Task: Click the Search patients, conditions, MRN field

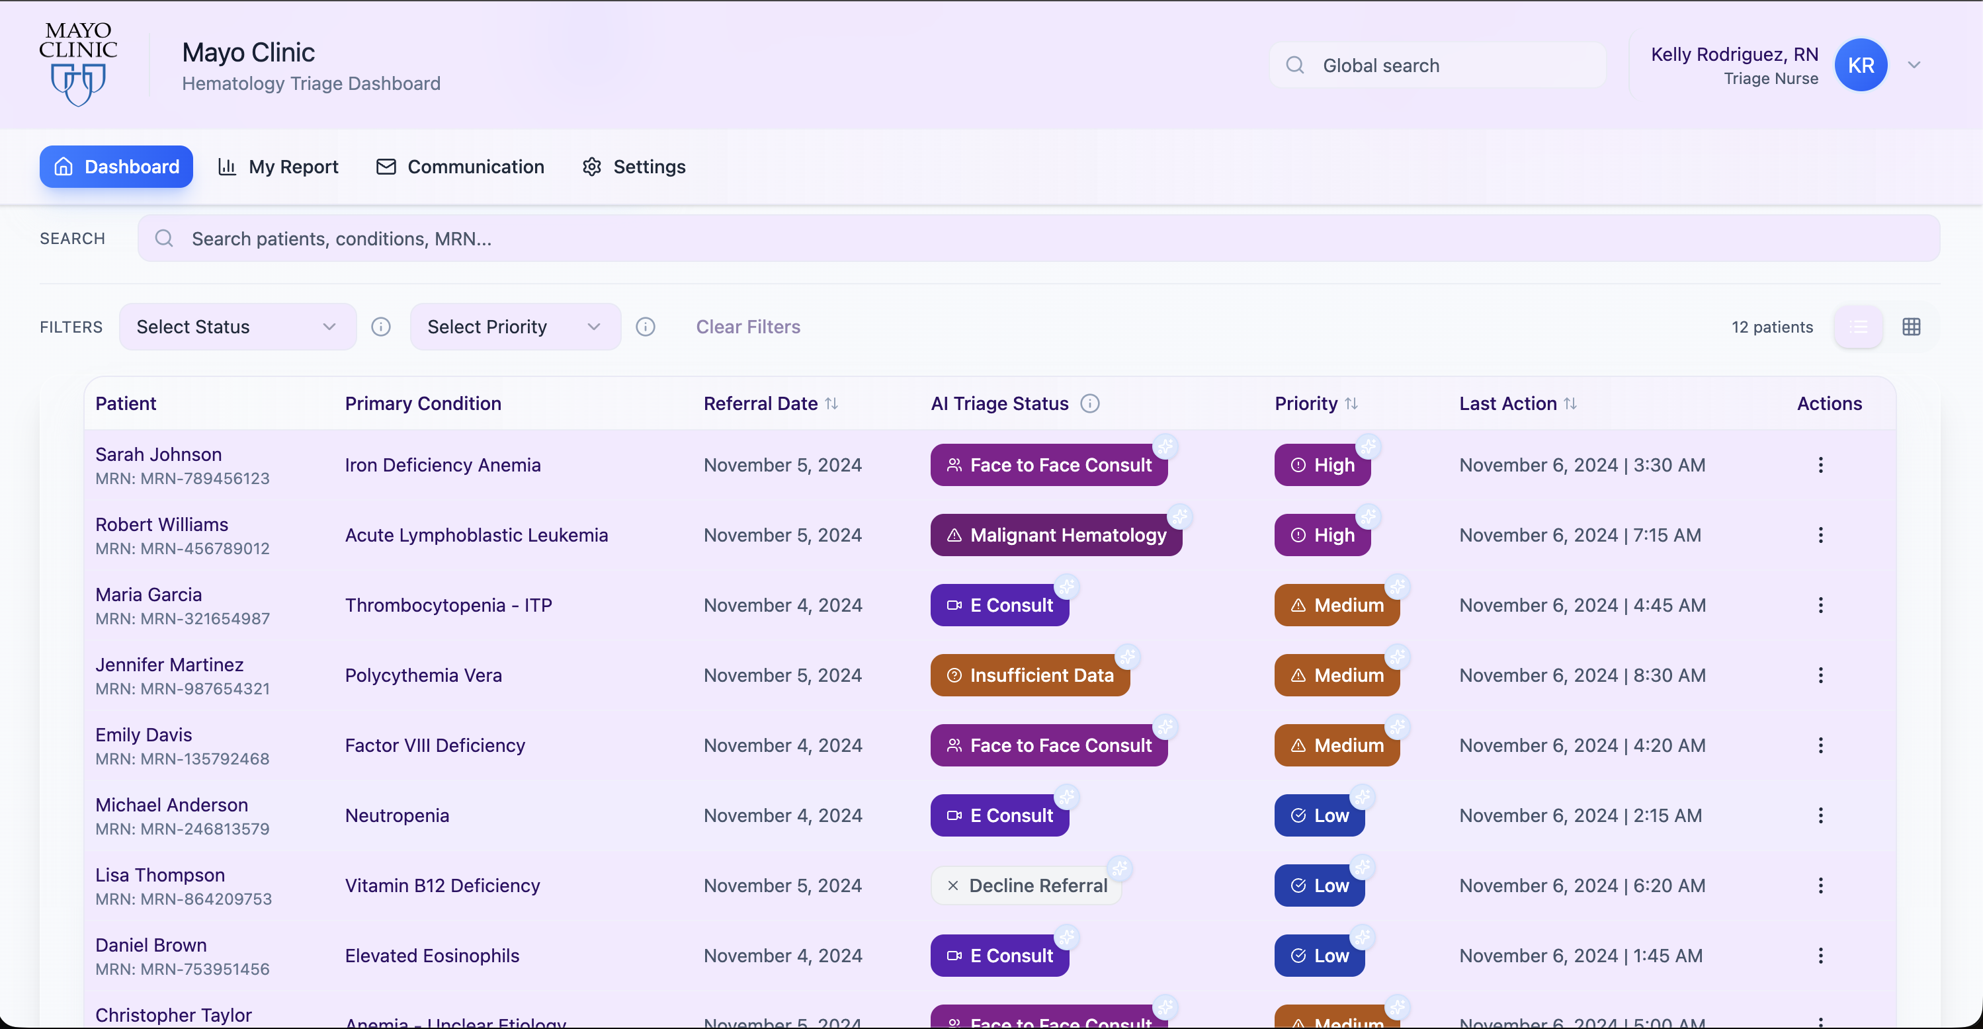Action: pyautogui.click(x=1038, y=239)
